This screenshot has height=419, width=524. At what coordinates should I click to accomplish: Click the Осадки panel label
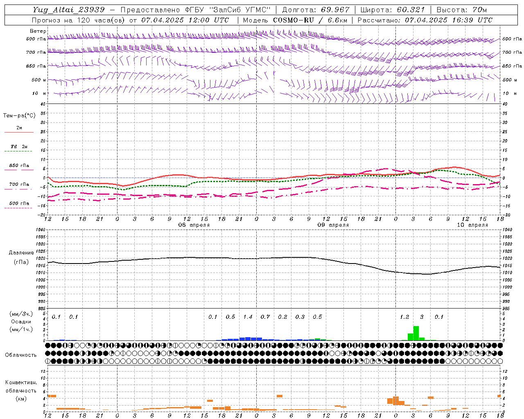[x=21, y=322]
